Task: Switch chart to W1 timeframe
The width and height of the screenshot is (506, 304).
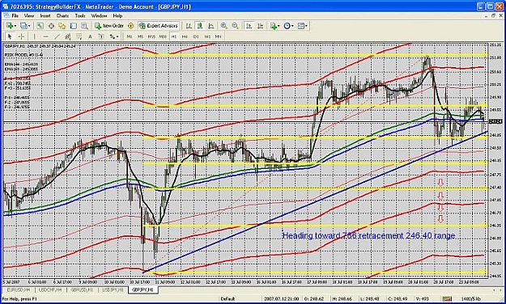Action: click(207, 36)
